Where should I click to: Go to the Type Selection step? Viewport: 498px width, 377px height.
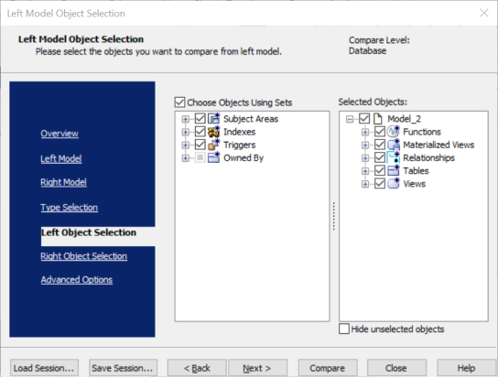point(70,207)
